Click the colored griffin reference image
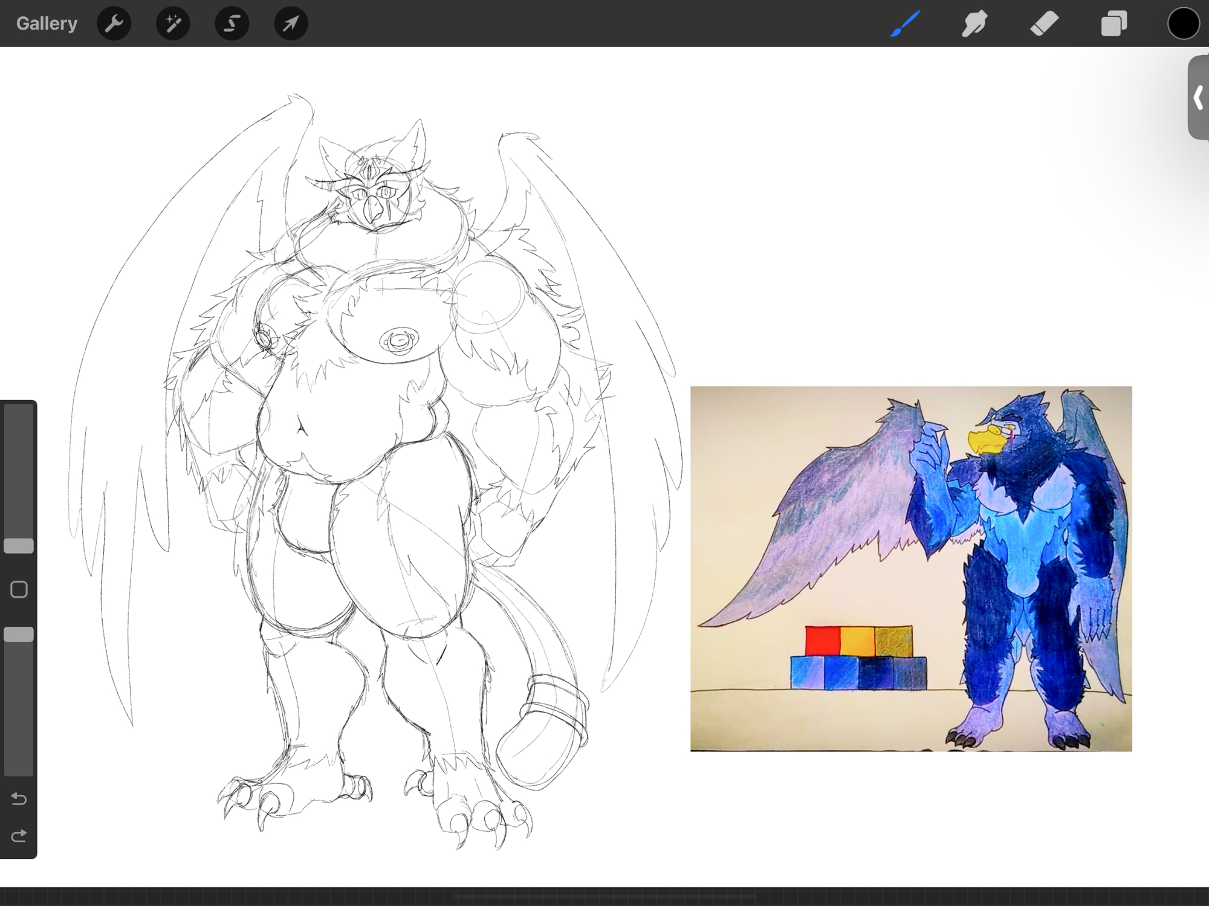1209x906 pixels. tap(910, 568)
